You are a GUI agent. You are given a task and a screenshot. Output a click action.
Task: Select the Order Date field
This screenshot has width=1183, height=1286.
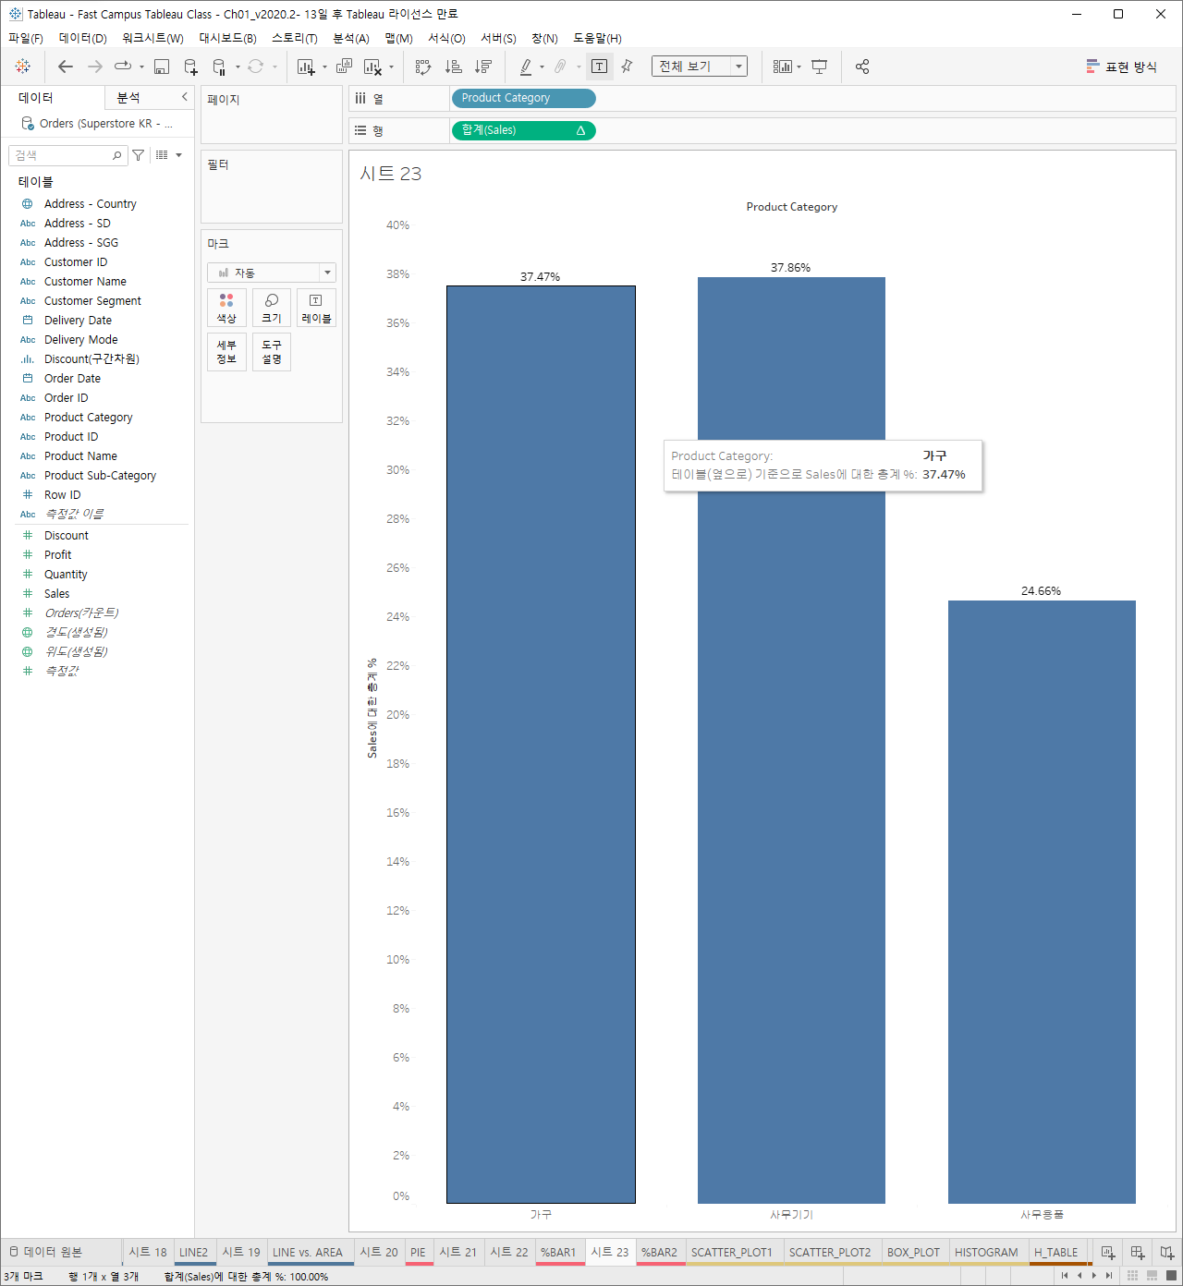click(72, 379)
